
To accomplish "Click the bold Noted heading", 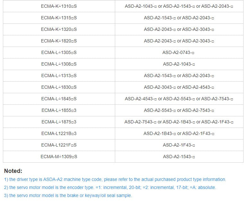I will [x=13, y=171].
